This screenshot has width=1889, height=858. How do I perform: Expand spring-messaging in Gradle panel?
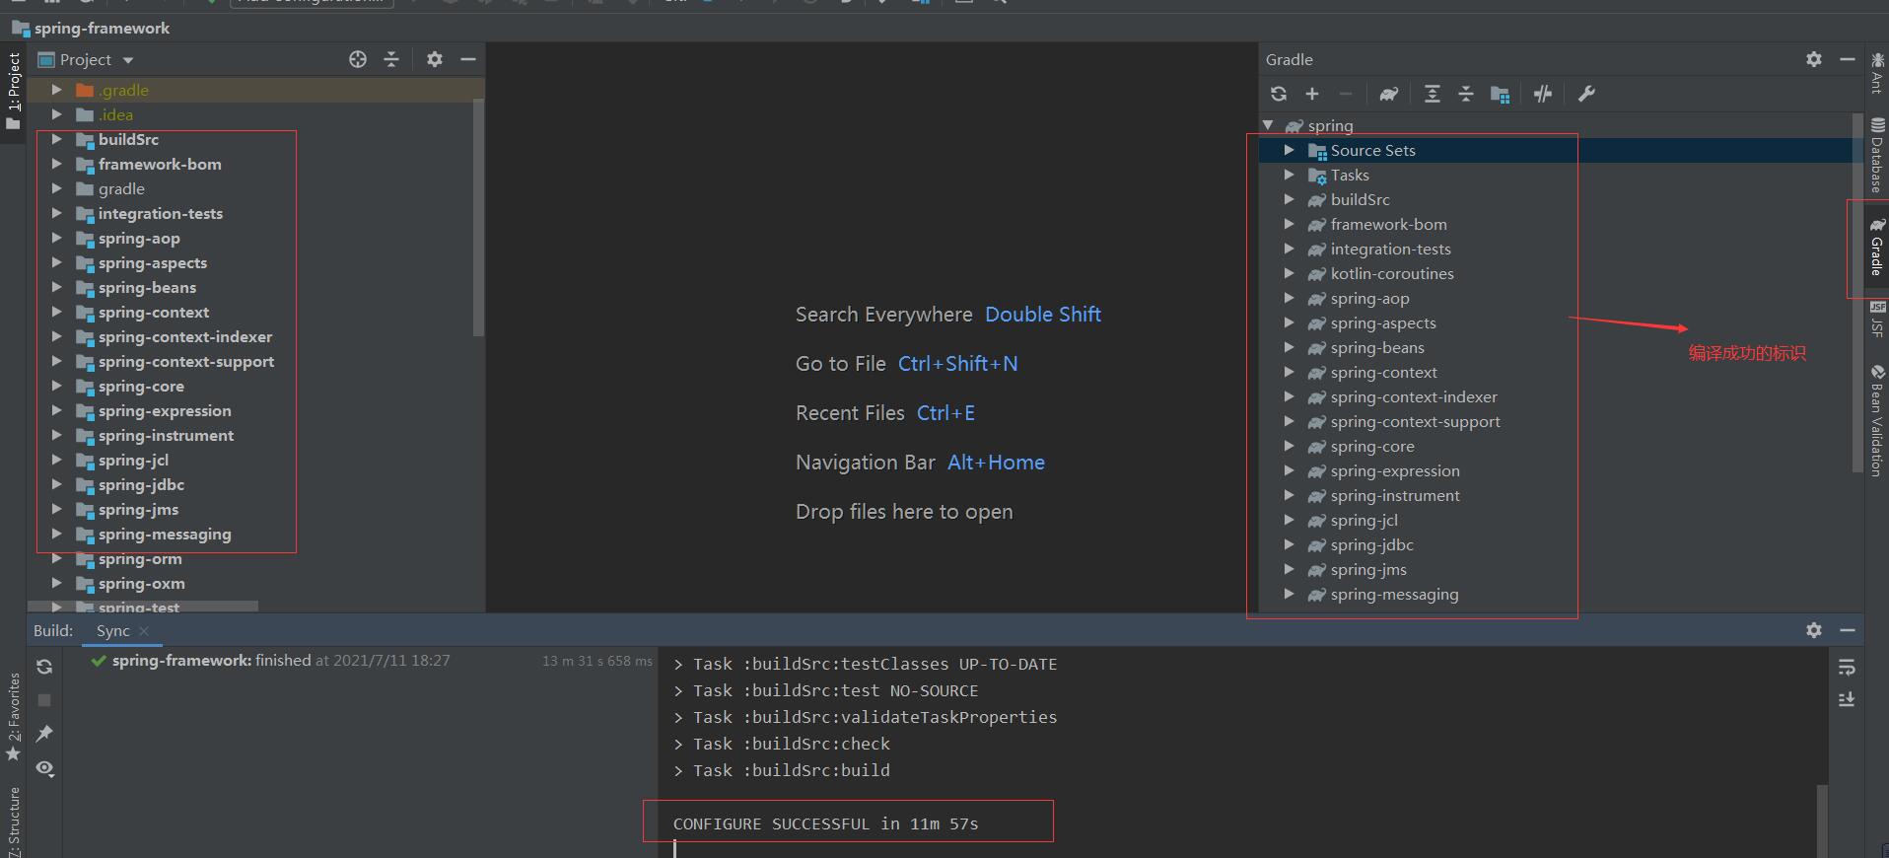tap(1290, 594)
